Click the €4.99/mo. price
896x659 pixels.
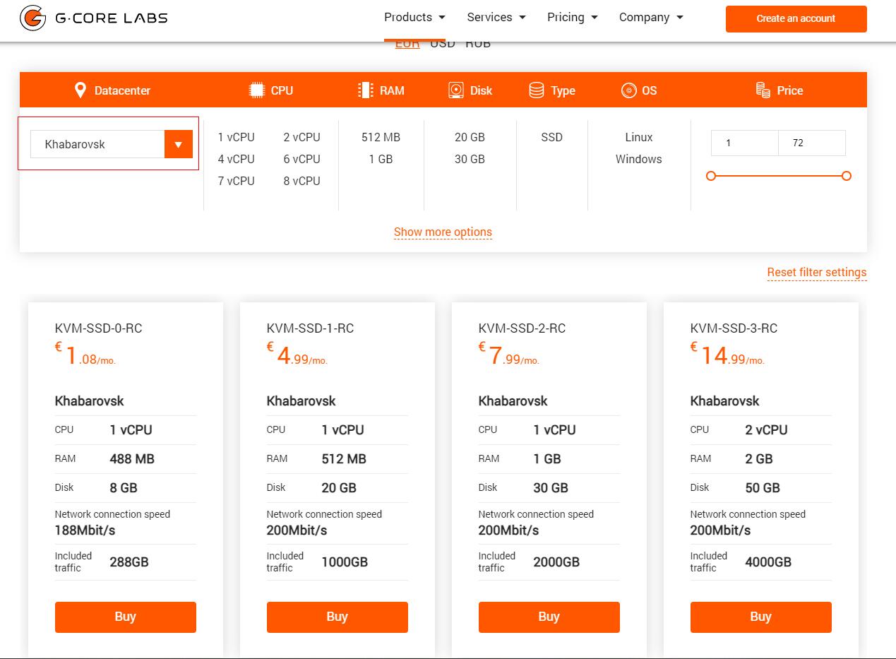click(x=297, y=354)
